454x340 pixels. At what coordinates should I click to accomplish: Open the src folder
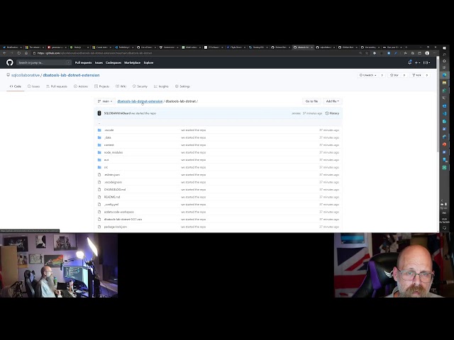tap(106, 167)
